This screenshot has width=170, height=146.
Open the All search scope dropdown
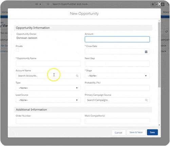(x=38, y=4)
